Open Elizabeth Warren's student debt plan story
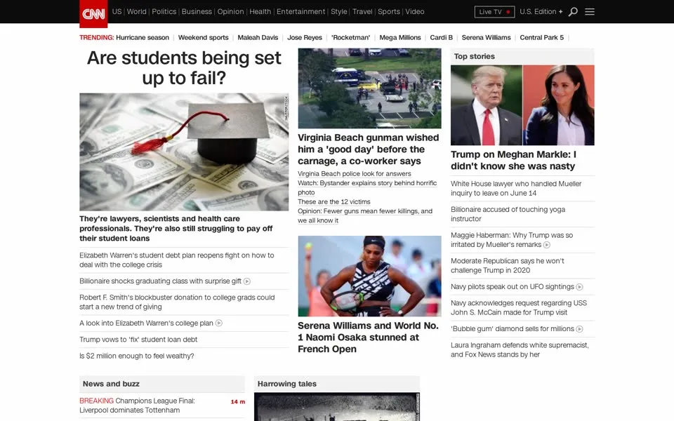This screenshot has width=674, height=421. 177,260
